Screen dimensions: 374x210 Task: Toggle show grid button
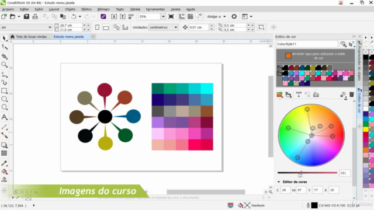[191, 16]
